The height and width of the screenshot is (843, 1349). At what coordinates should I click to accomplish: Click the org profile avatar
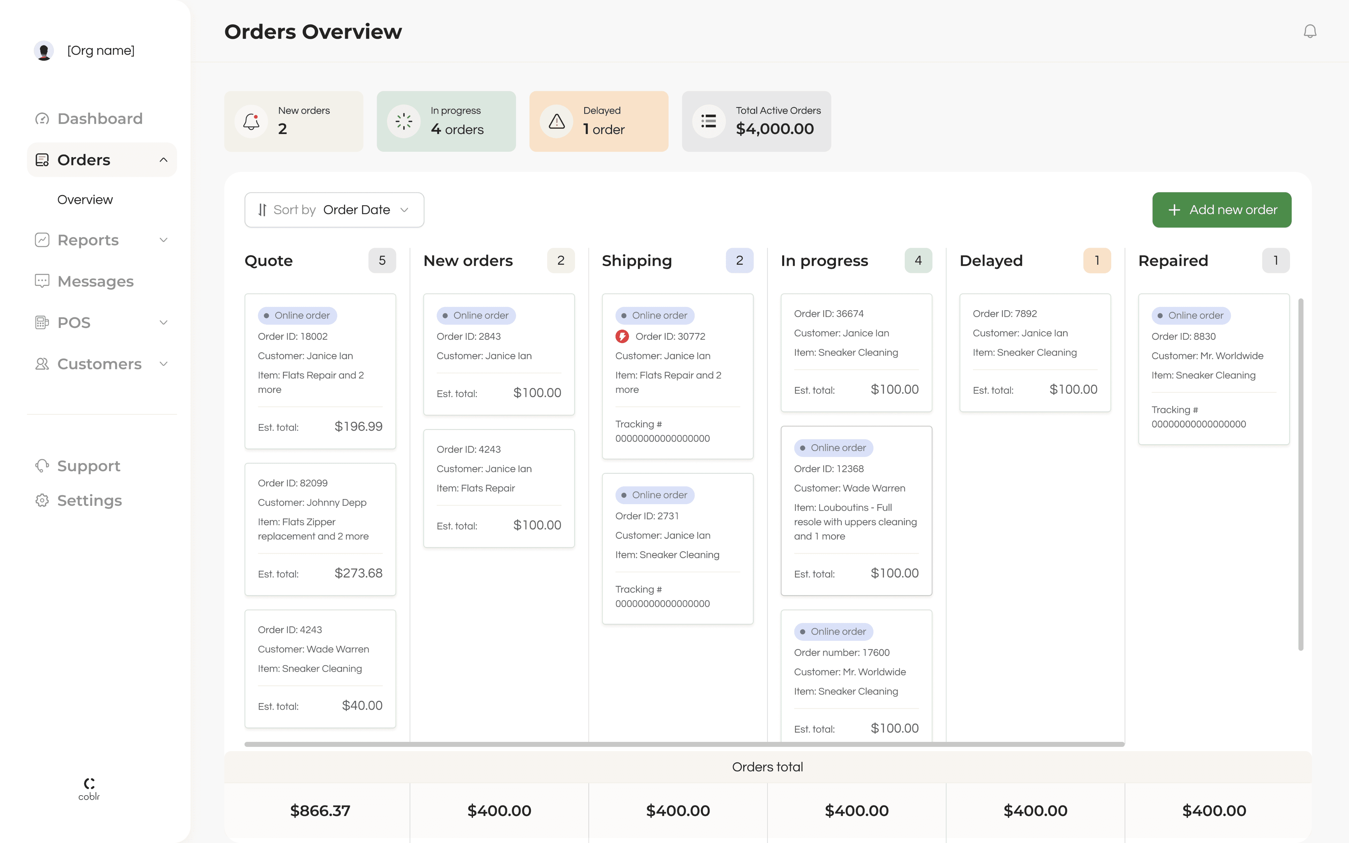pyautogui.click(x=43, y=51)
